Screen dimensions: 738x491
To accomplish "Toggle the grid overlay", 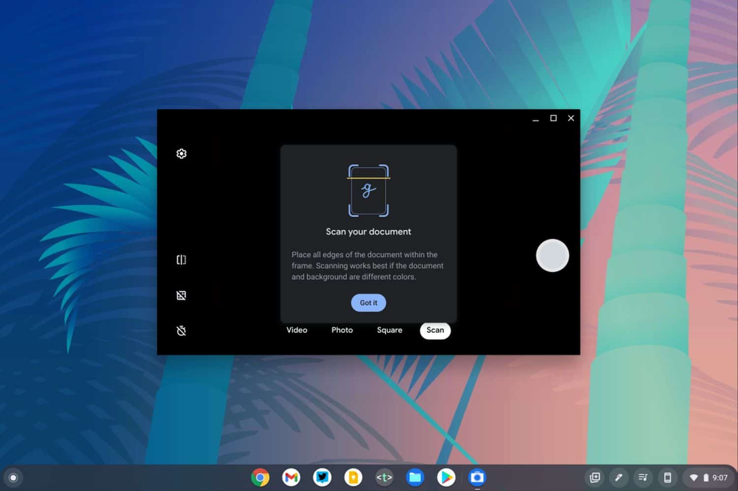I will pos(181,295).
